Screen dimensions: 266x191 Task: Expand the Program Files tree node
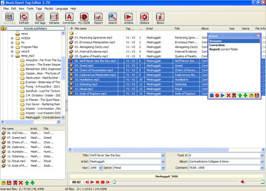pyautogui.click(x=12, y=47)
